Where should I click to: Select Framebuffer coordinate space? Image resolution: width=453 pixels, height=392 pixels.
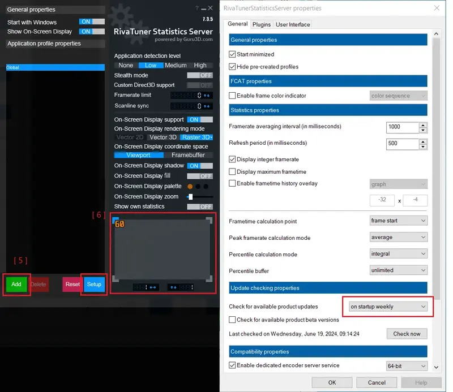[189, 155]
